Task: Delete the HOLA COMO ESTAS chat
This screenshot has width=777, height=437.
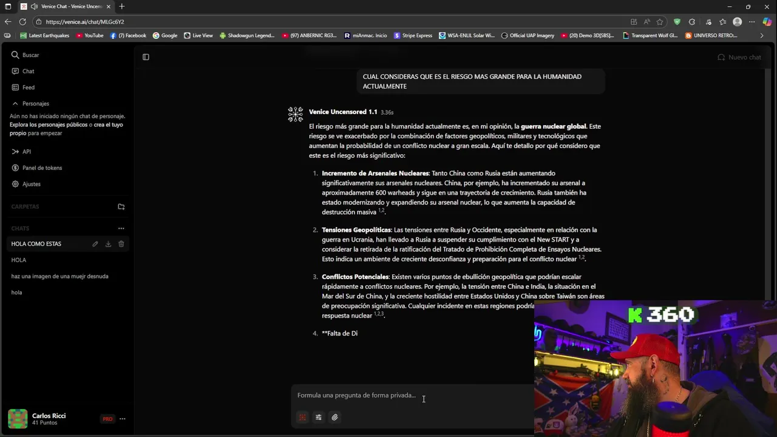Action: click(x=121, y=244)
